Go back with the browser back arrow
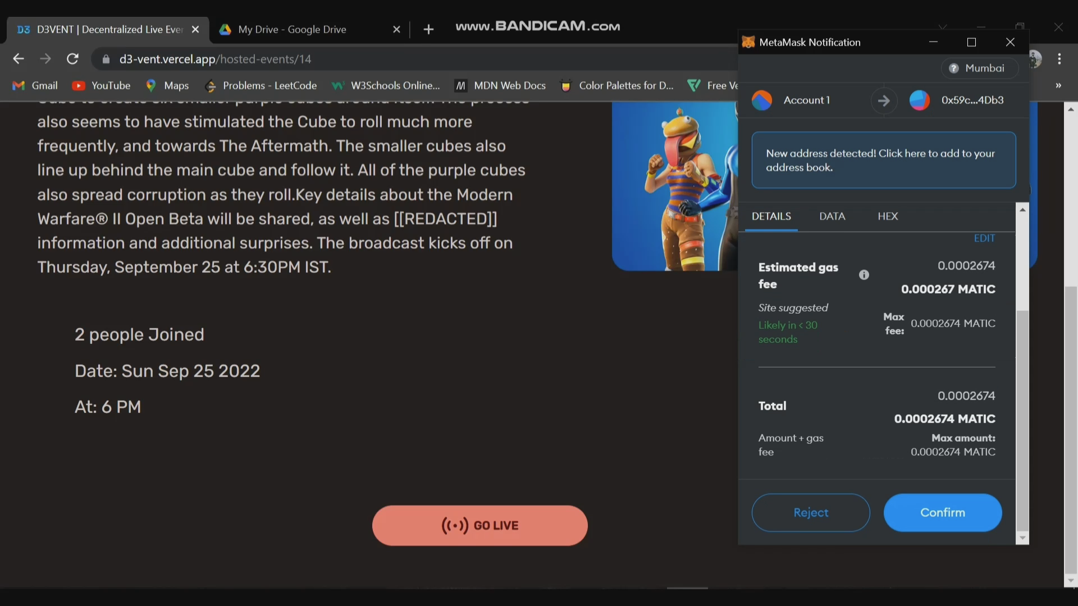 pyautogui.click(x=19, y=59)
